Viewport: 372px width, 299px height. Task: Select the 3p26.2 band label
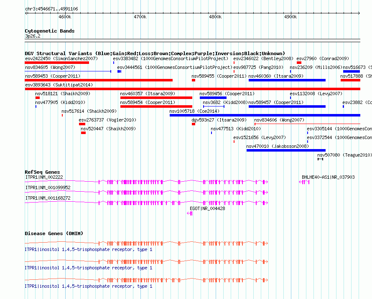(x=33, y=36)
